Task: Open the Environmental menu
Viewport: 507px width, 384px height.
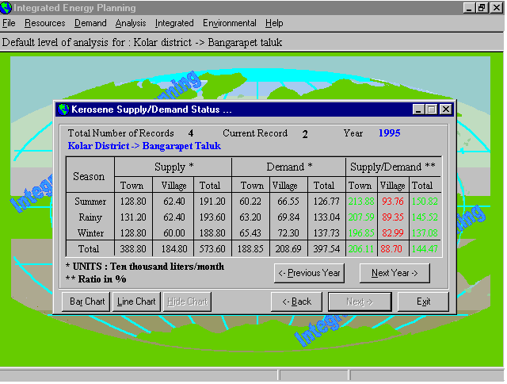Action: pyautogui.click(x=230, y=24)
